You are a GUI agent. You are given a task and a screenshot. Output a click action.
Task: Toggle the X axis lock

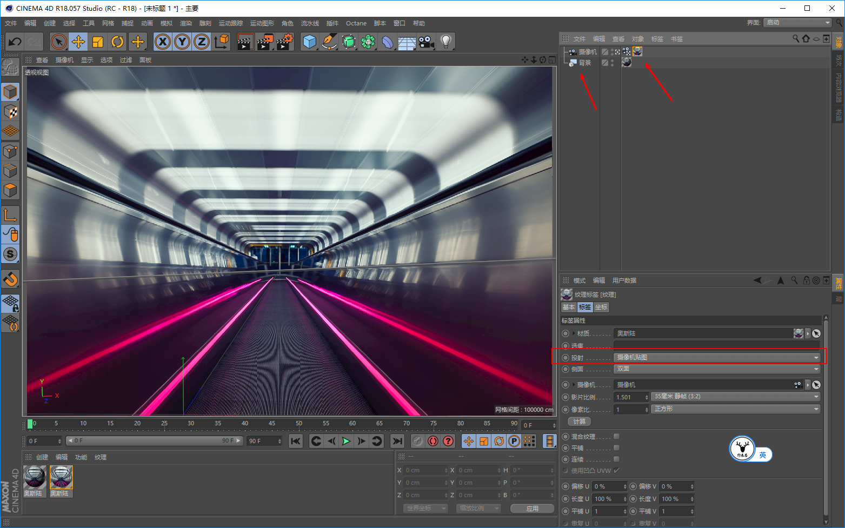tap(163, 42)
